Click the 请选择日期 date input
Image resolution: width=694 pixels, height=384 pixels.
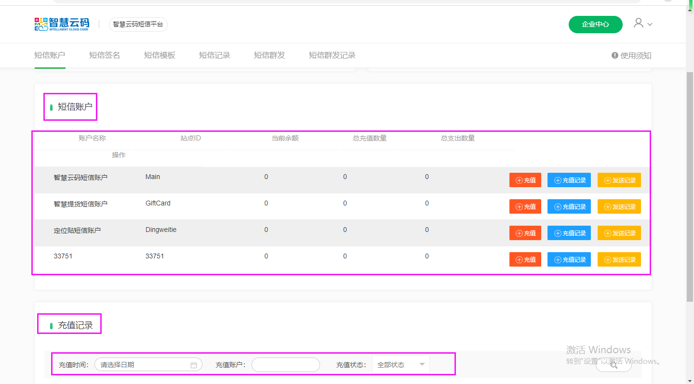[144, 365]
